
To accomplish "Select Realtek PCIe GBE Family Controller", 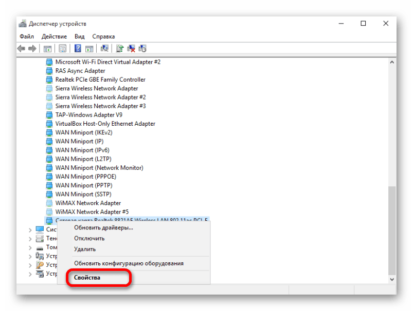I will [x=100, y=80].
